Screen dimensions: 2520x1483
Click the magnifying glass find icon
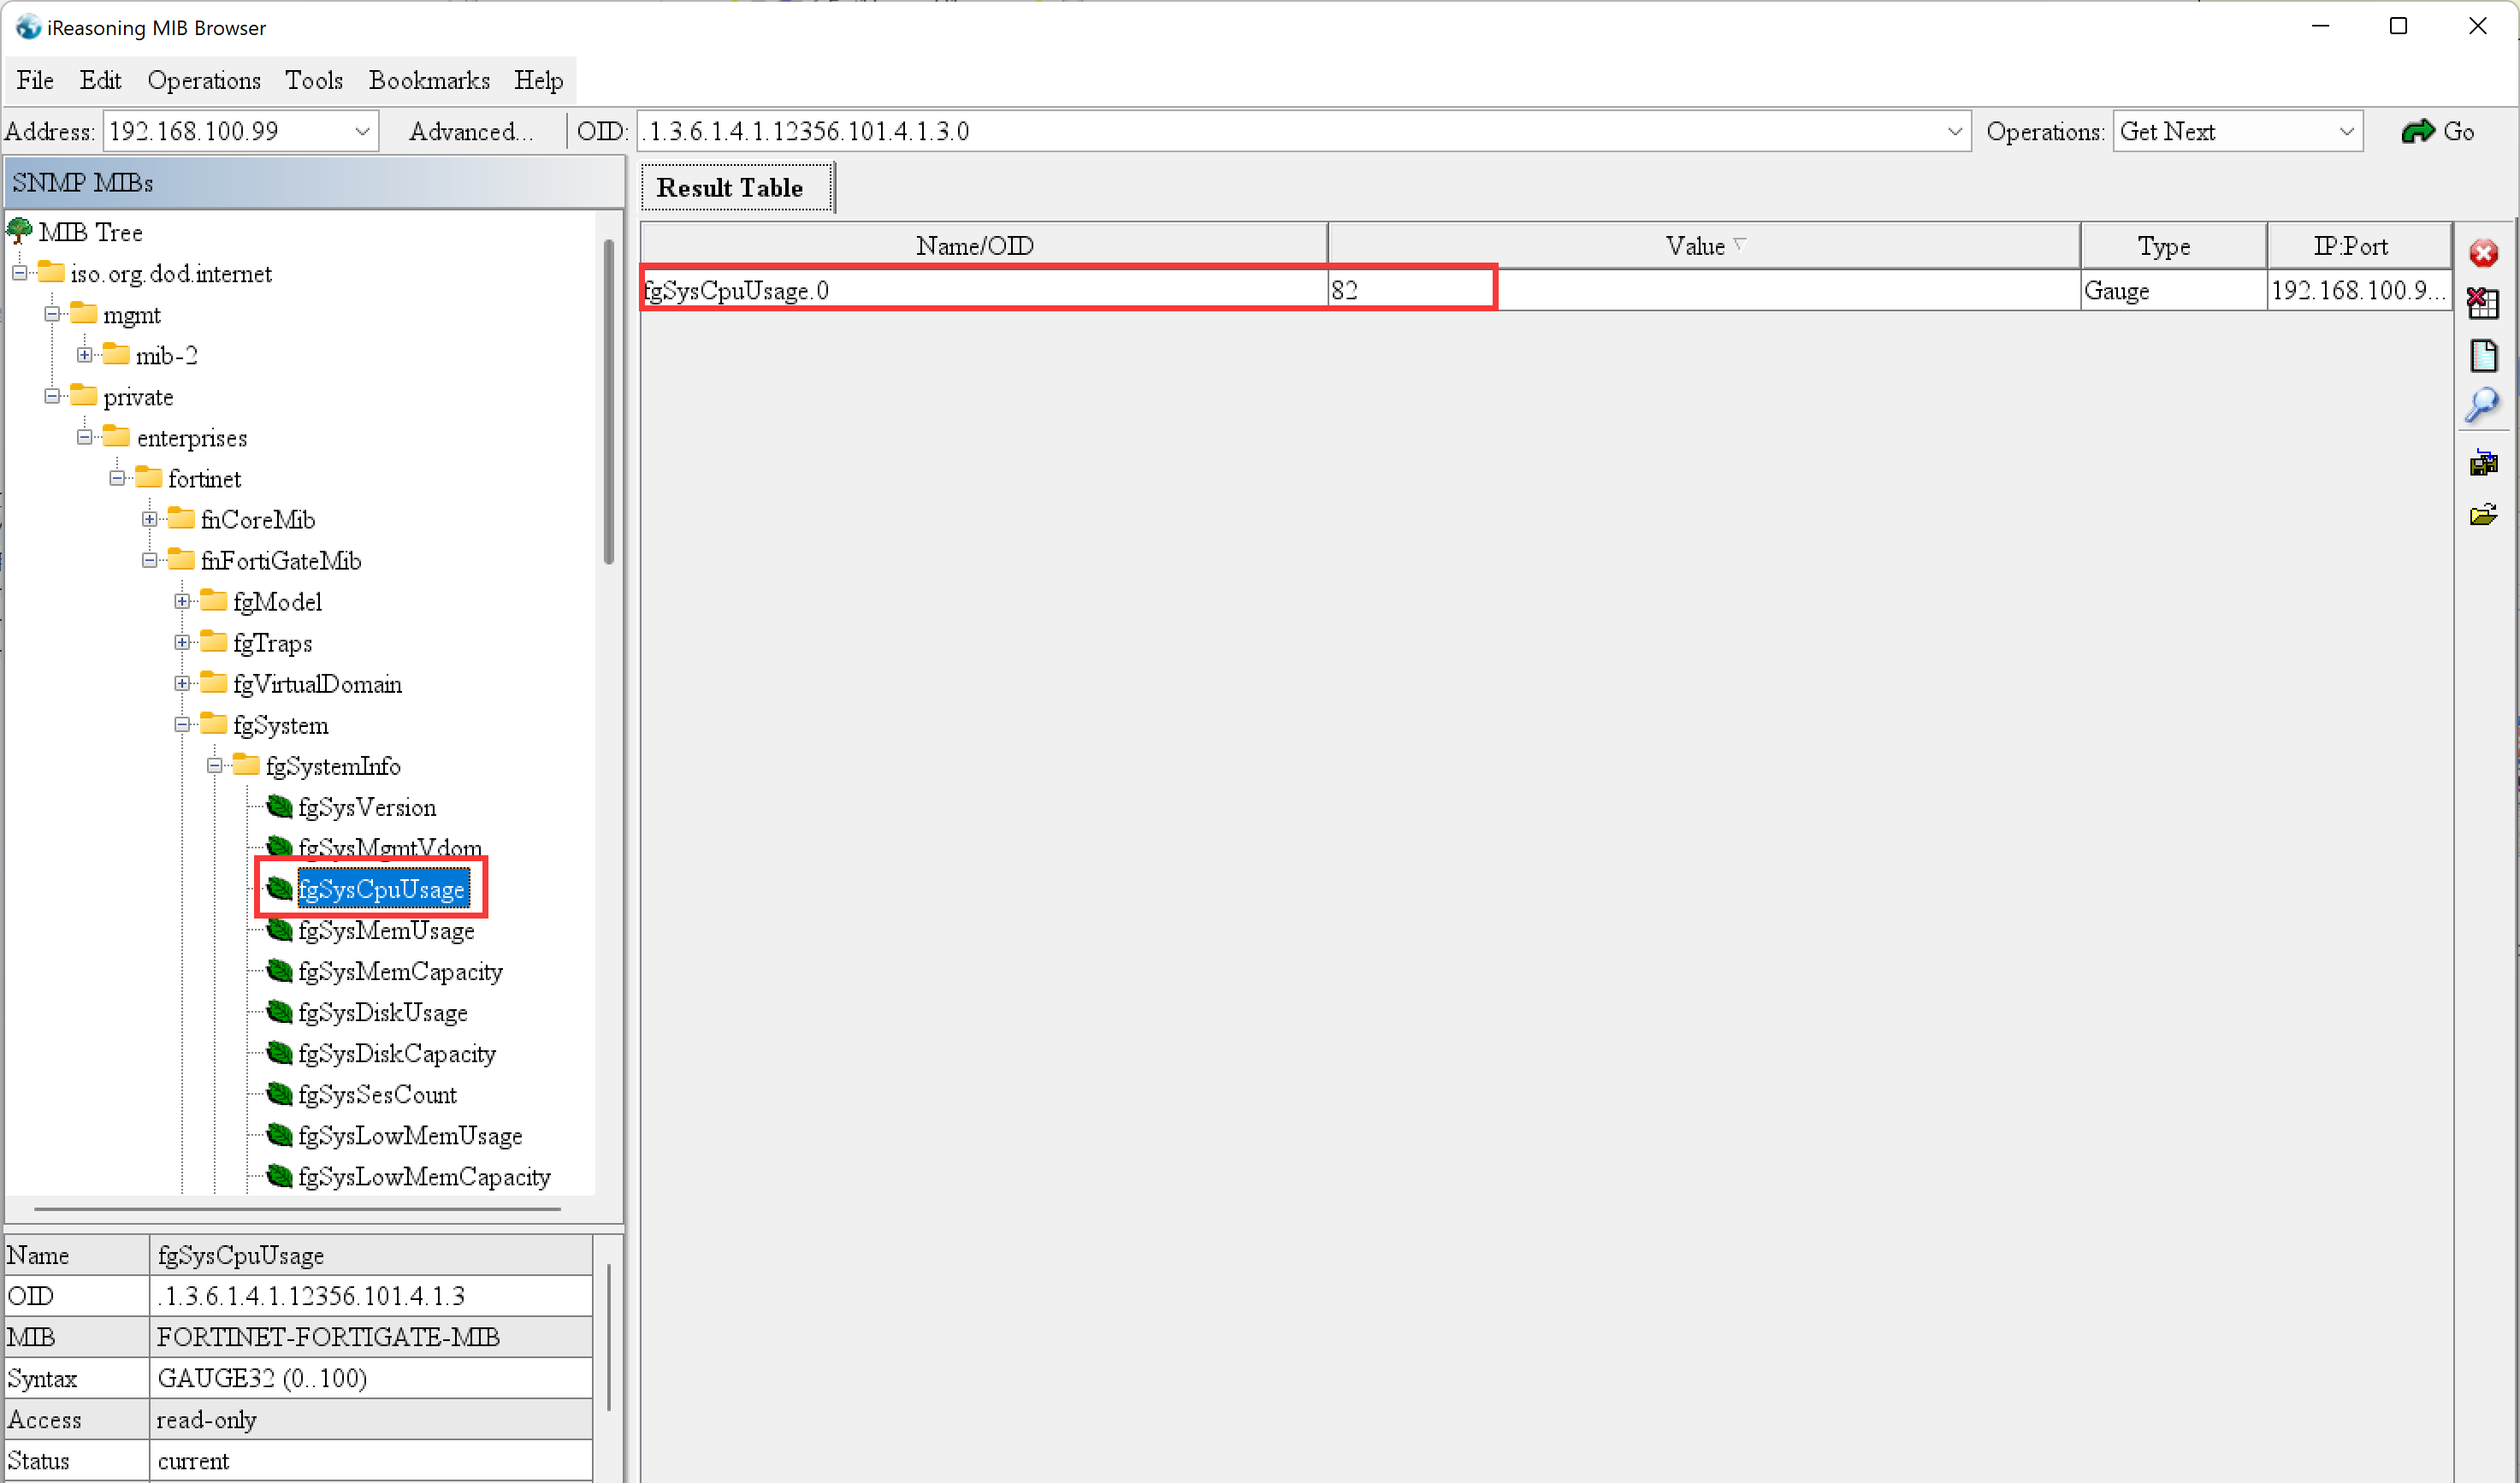click(x=2482, y=406)
